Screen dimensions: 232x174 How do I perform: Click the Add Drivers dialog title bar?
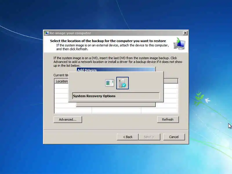coord(116,70)
